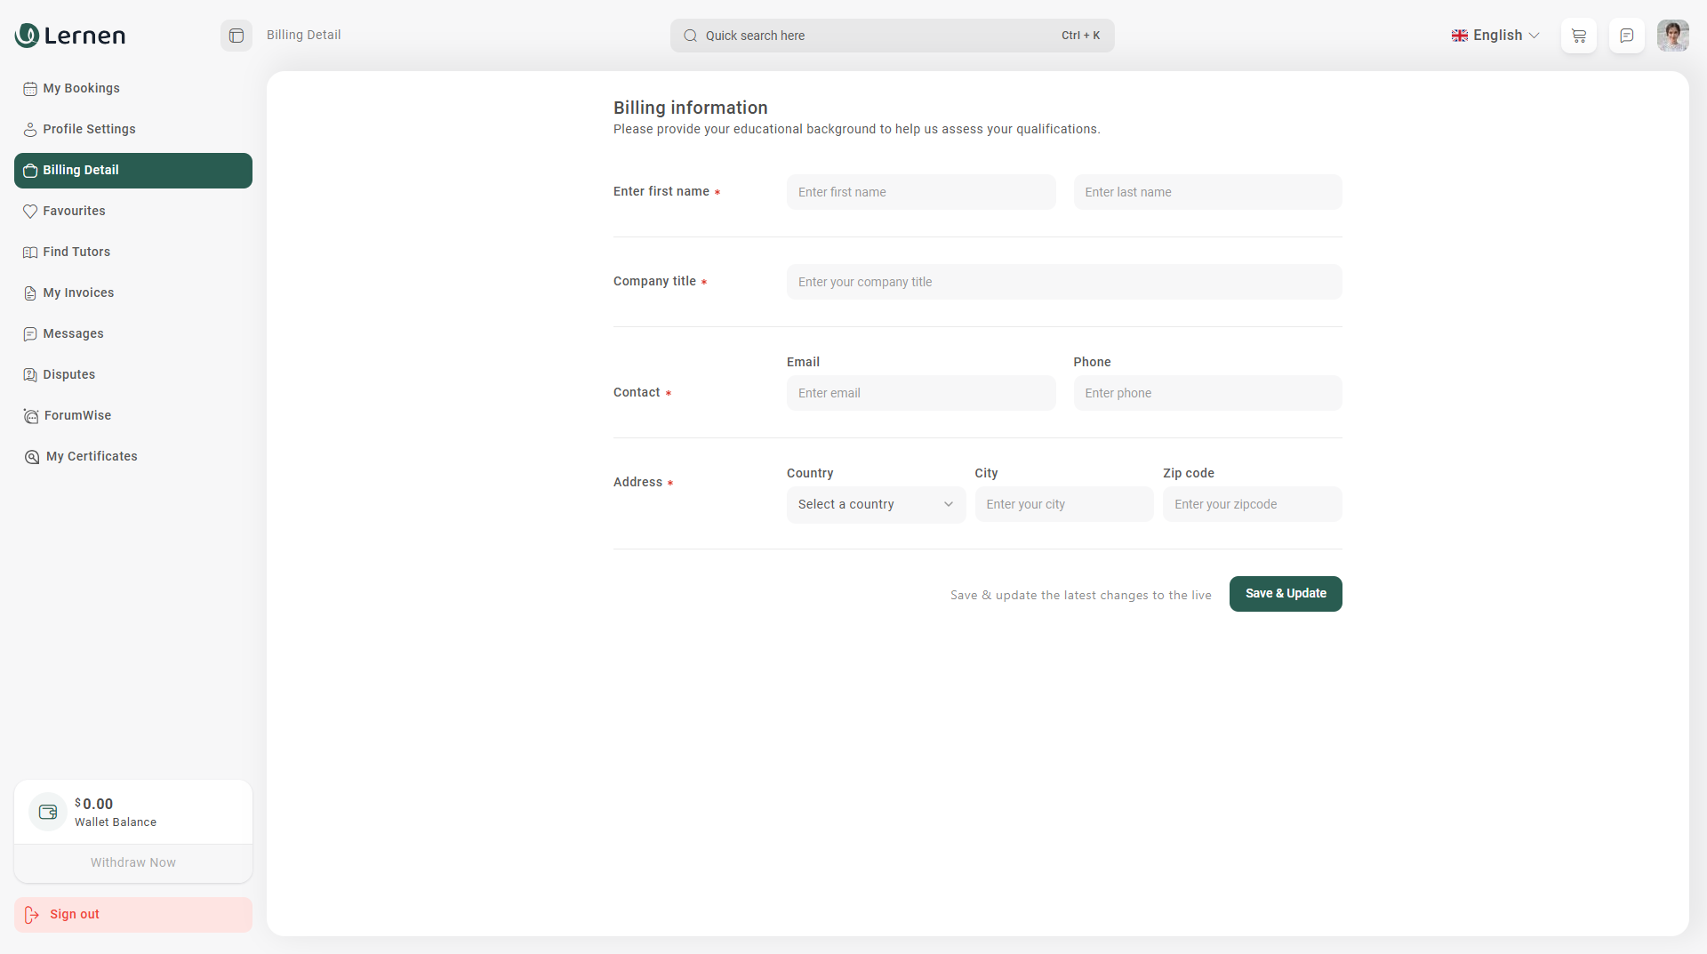This screenshot has height=954, width=1707.
Task: Open the Favourites heart icon
Action: 30,211
